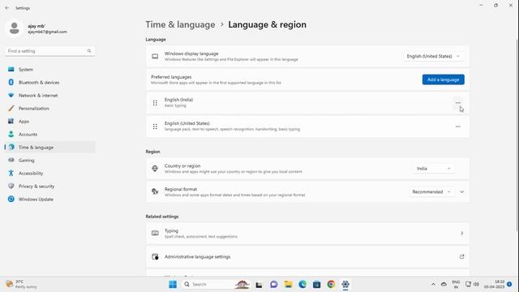
Task: Grab the drag handle for English (United States)
Action: 155,127
